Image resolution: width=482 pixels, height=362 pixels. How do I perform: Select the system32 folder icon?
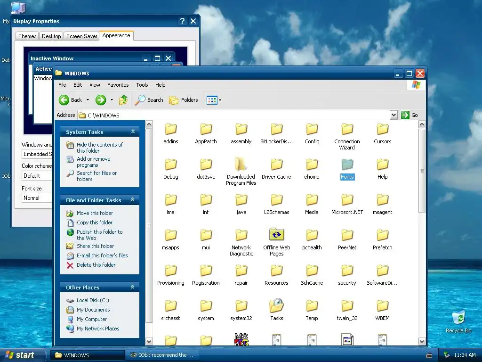coord(241,306)
